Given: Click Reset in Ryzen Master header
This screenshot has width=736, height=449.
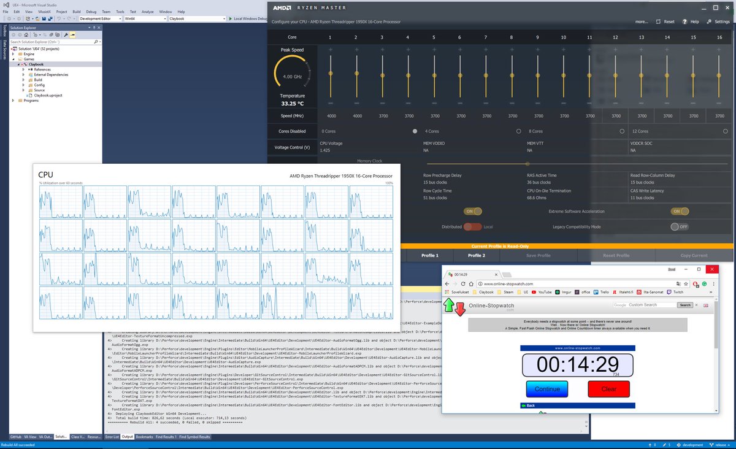Looking at the screenshot, I should (x=665, y=21).
